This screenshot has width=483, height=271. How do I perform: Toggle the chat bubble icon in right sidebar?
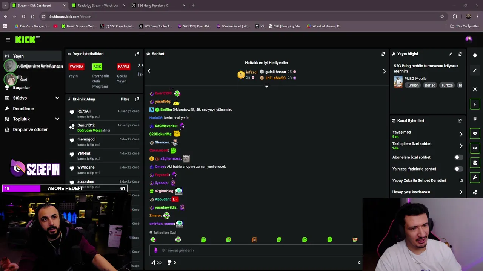click(x=475, y=133)
